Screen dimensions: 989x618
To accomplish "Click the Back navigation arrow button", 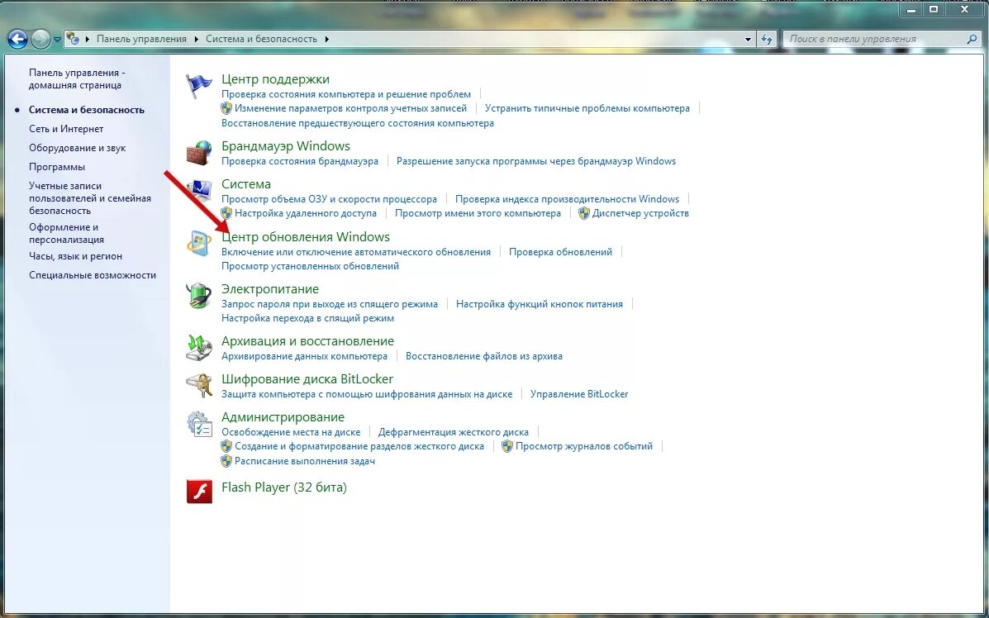I will click(17, 39).
